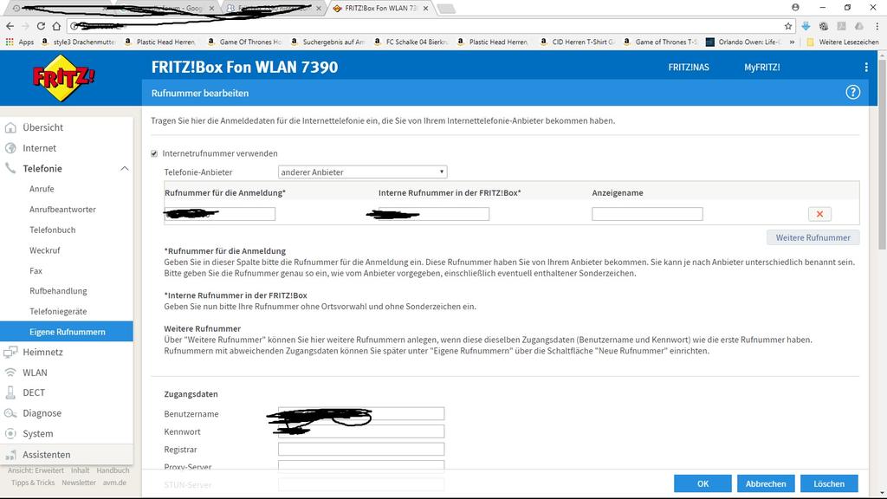887x499 pixels.
Task: Open Assistenten from sidebar
Action: pyautogui.click(x=47, y=455)
